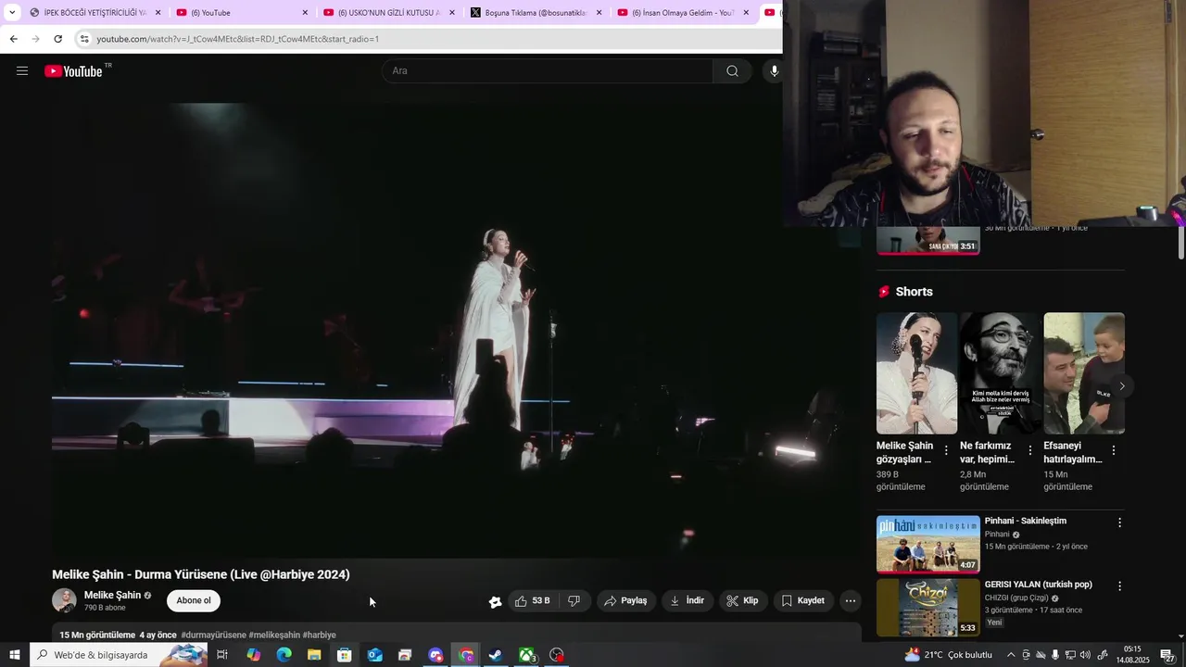Open Steam from the taskbar
Viewport: 1186px width, 667px height.
[x=496, y=655]
